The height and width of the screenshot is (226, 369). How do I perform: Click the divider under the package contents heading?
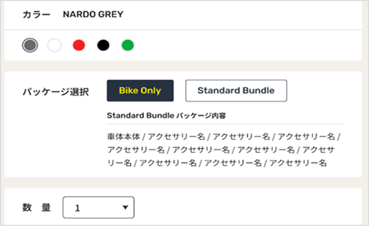coord(226,124)
